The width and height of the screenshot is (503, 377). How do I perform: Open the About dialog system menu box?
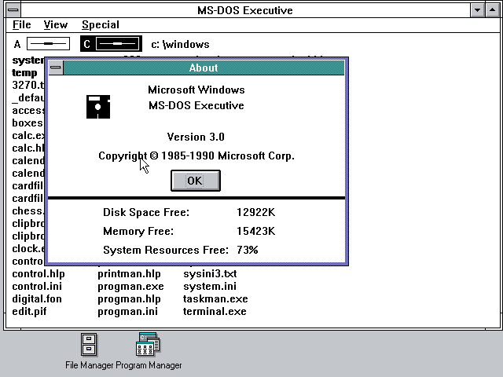coord(56,68)
